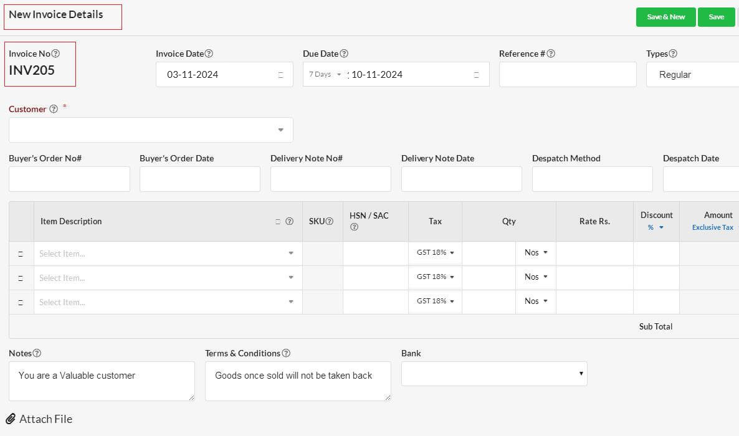Open second row GST 18% tax dropdown

pyautogui.click(x=435, y=277)
